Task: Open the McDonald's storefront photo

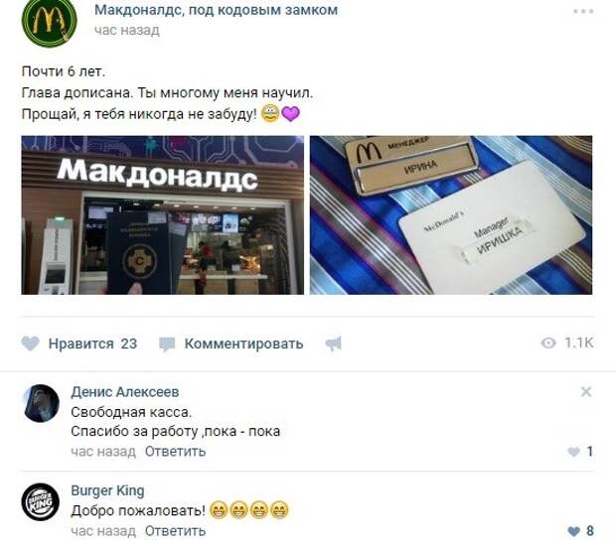Action: (x=162, y=215)
